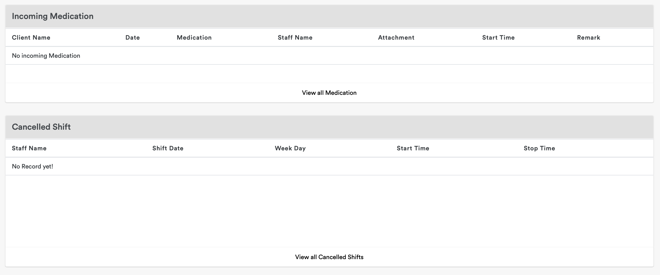Select the Remark column header
Screen dimensions: 660x275
coord(588,38)
